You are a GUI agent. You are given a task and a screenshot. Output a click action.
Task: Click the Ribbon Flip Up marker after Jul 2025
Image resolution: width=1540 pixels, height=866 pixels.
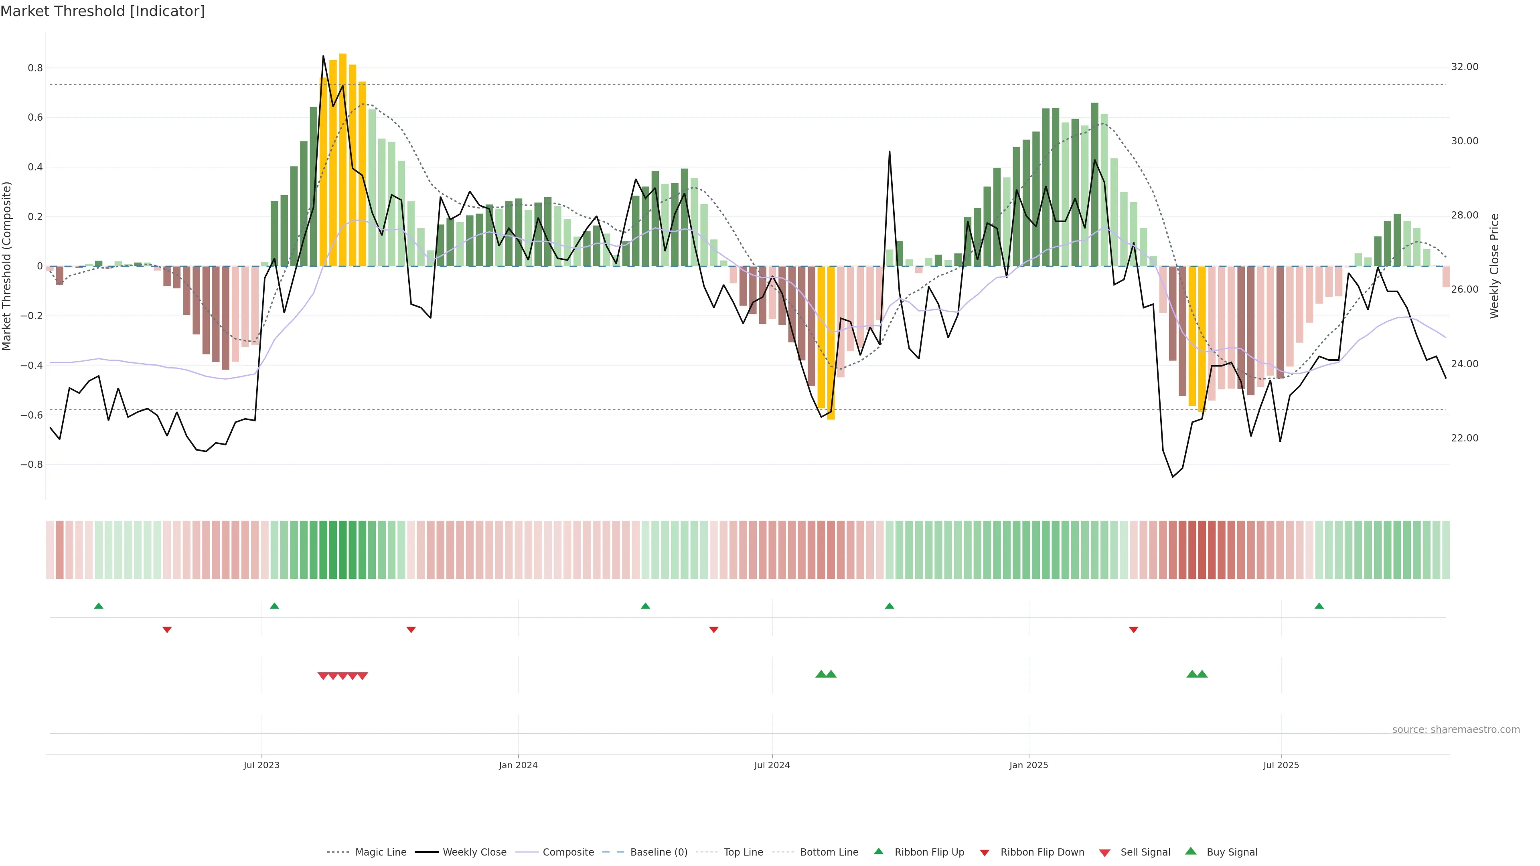[1319, 606]
